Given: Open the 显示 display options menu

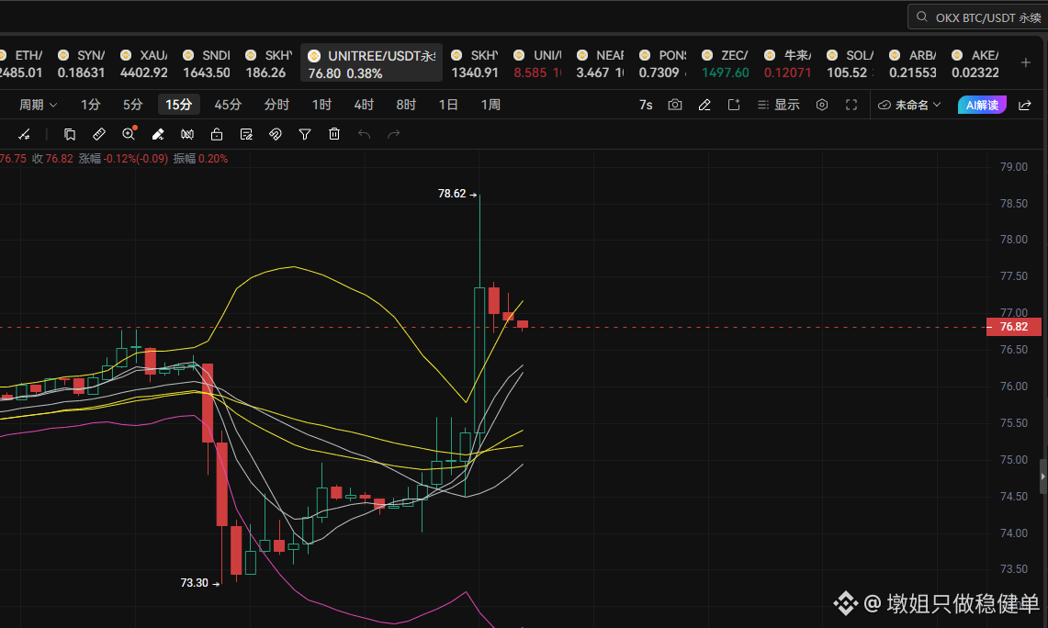Looking at the screenshot, I should [x=779, y=105].
